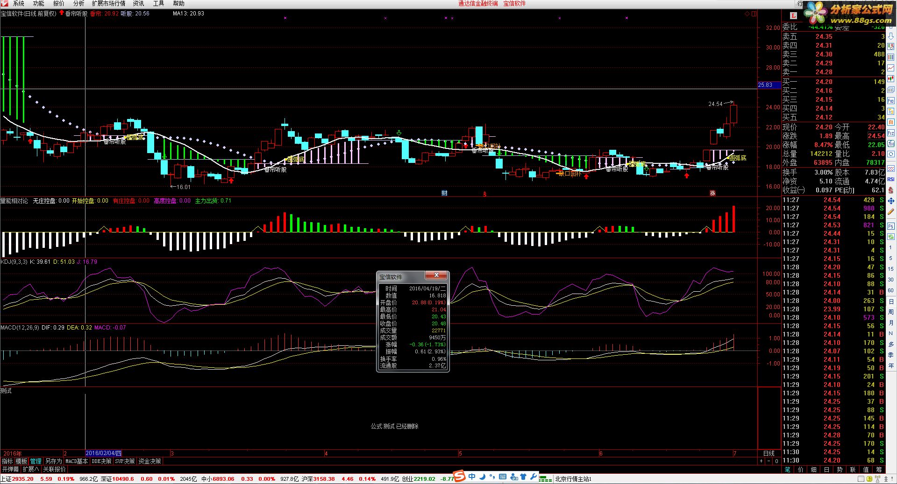Click the four-way move arrows icon
Screen dimensions: 897x484
tap(891, 201)
